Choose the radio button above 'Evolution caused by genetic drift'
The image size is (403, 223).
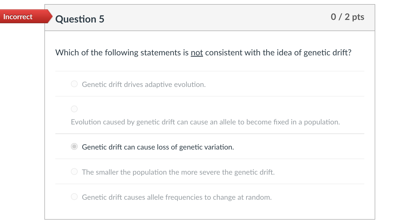(74, 109)
